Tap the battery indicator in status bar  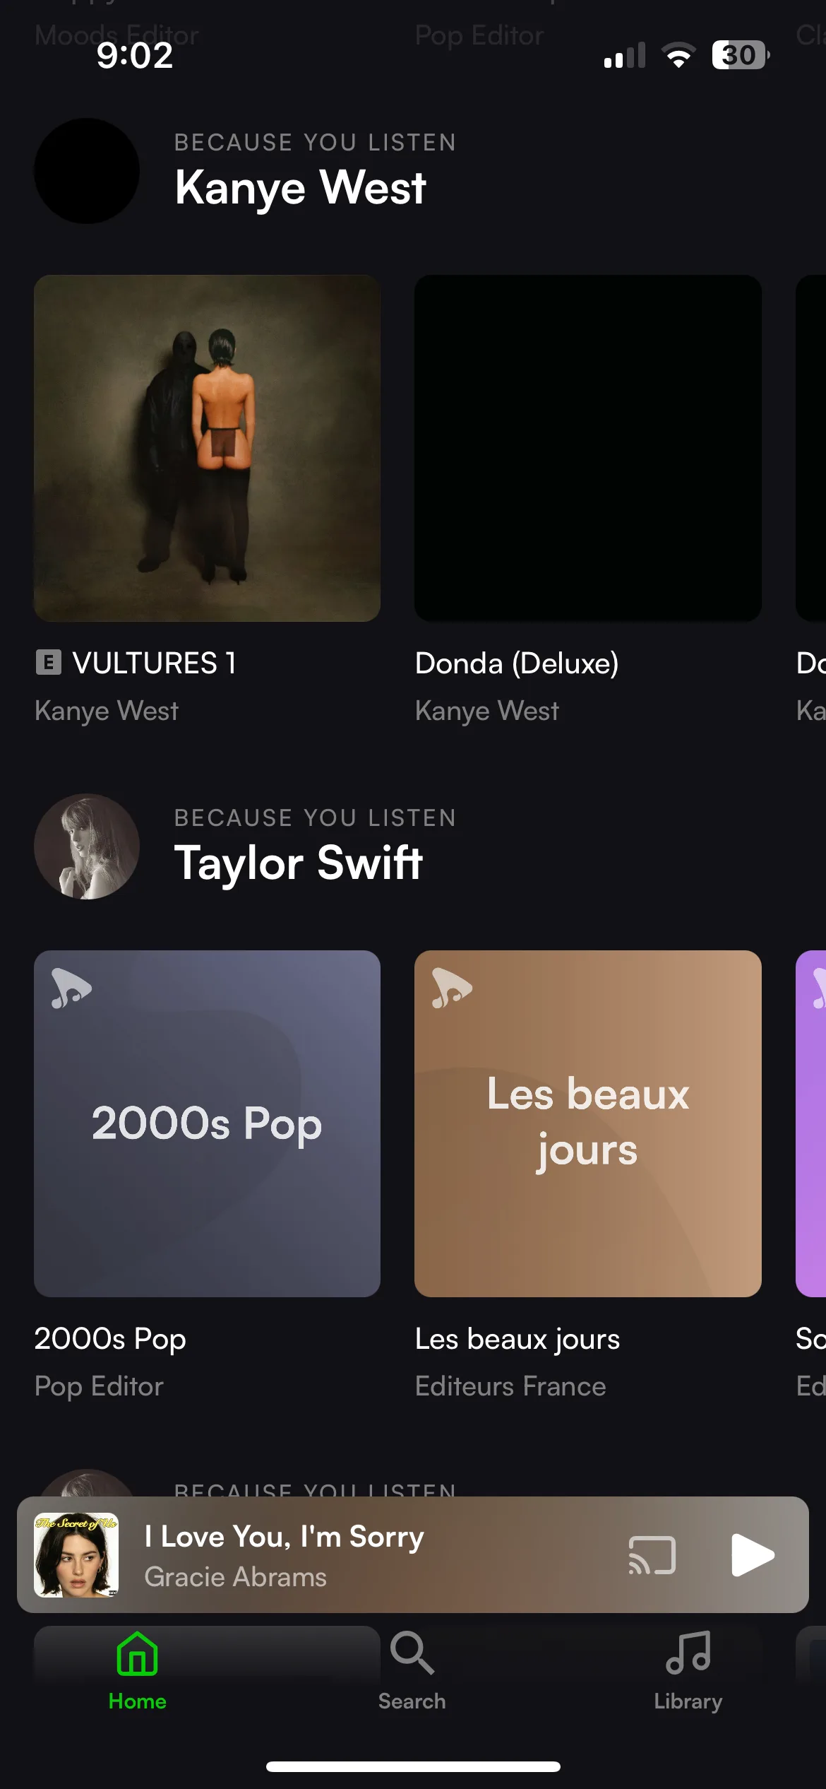point(741,55)
